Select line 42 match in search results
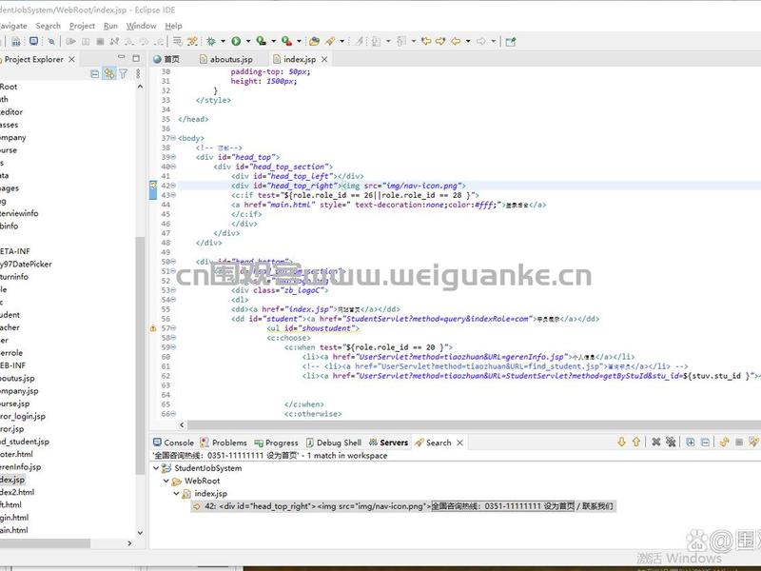The width and height of the screenshot is (761, 571). pyautogui.click(x=403, y=506)
